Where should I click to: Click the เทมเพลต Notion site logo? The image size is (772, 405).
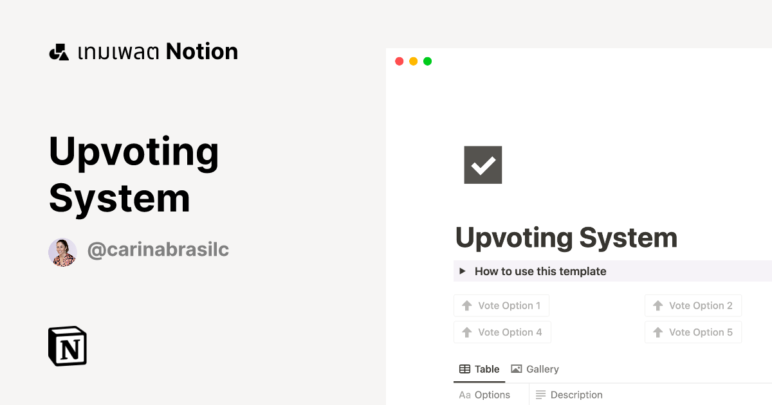point(143,51)
